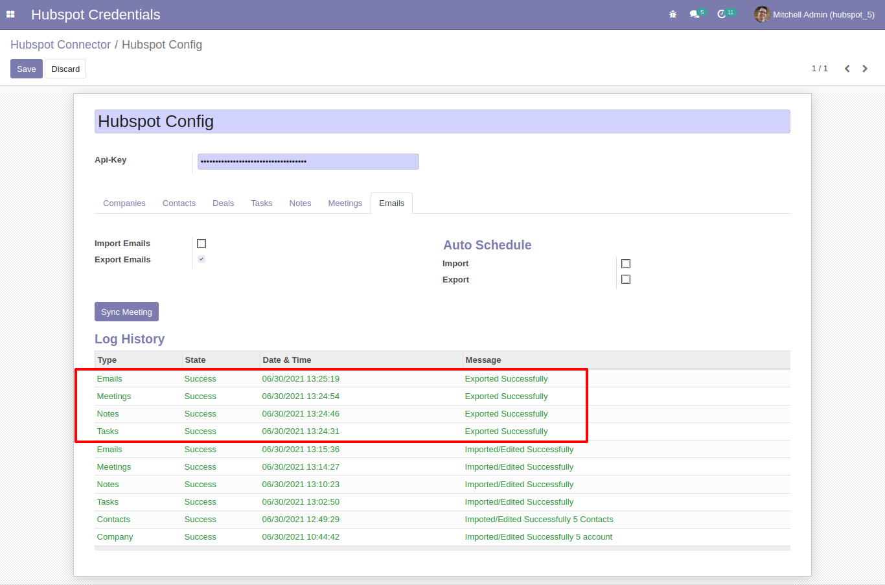Open the conversations chat icon
885x585 pixels.
(695, 14)
